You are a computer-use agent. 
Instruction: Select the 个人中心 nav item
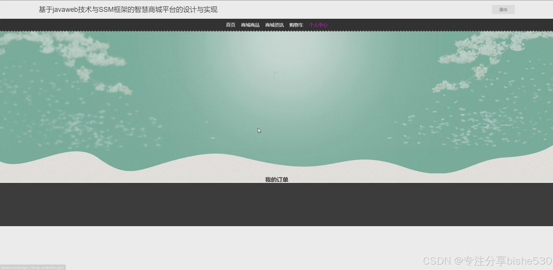click(x=318, y=25)
